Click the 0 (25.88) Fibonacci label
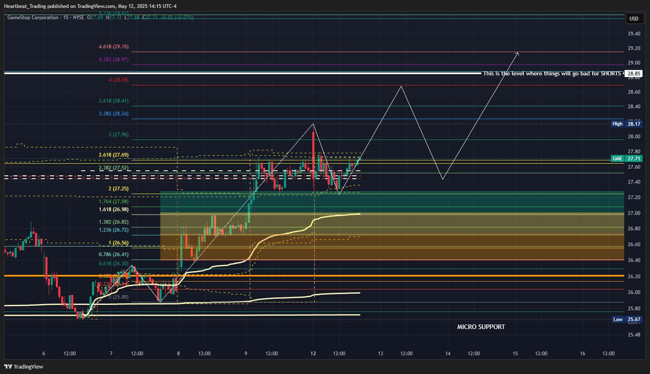Image resolution: width=650 pixels, height=374 pixels. click(x=119, y=297)
